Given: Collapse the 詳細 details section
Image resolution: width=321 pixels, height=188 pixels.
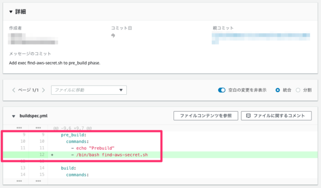Looking at the screenshot, I should pos(11,12).
